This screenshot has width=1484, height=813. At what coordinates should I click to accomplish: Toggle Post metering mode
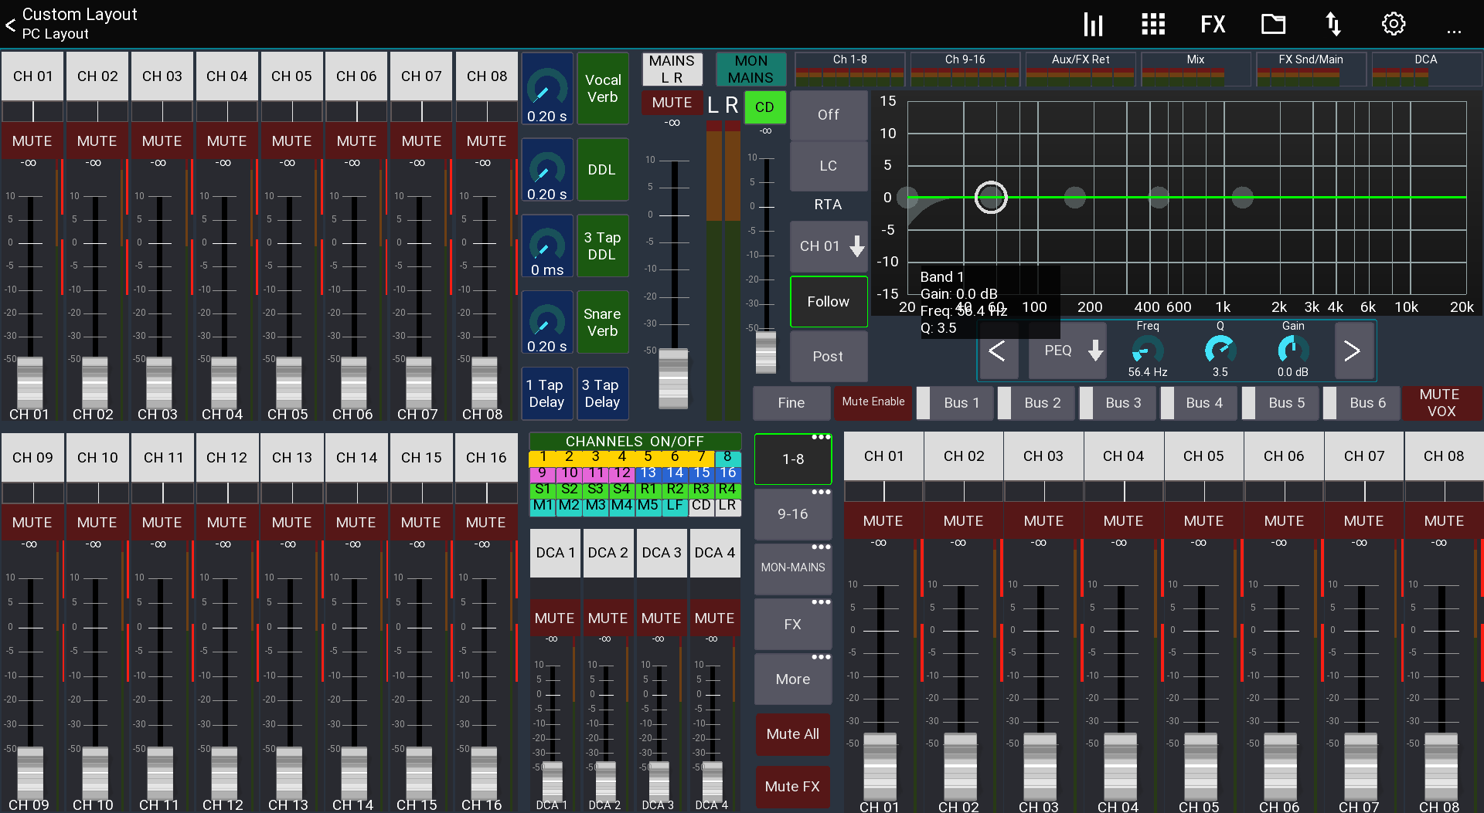click(828, 356)
